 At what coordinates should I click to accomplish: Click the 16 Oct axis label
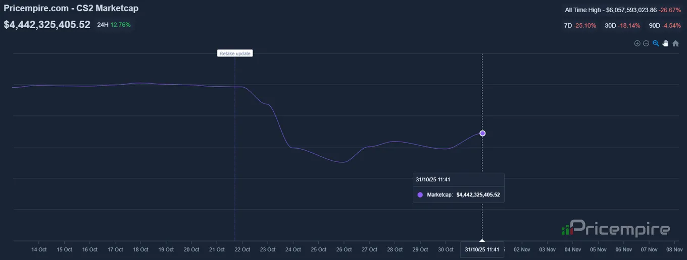click(x=90, y=249)
